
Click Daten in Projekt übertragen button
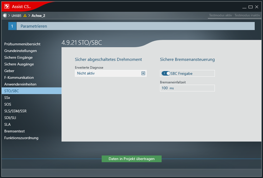click(x=131, y=159)
